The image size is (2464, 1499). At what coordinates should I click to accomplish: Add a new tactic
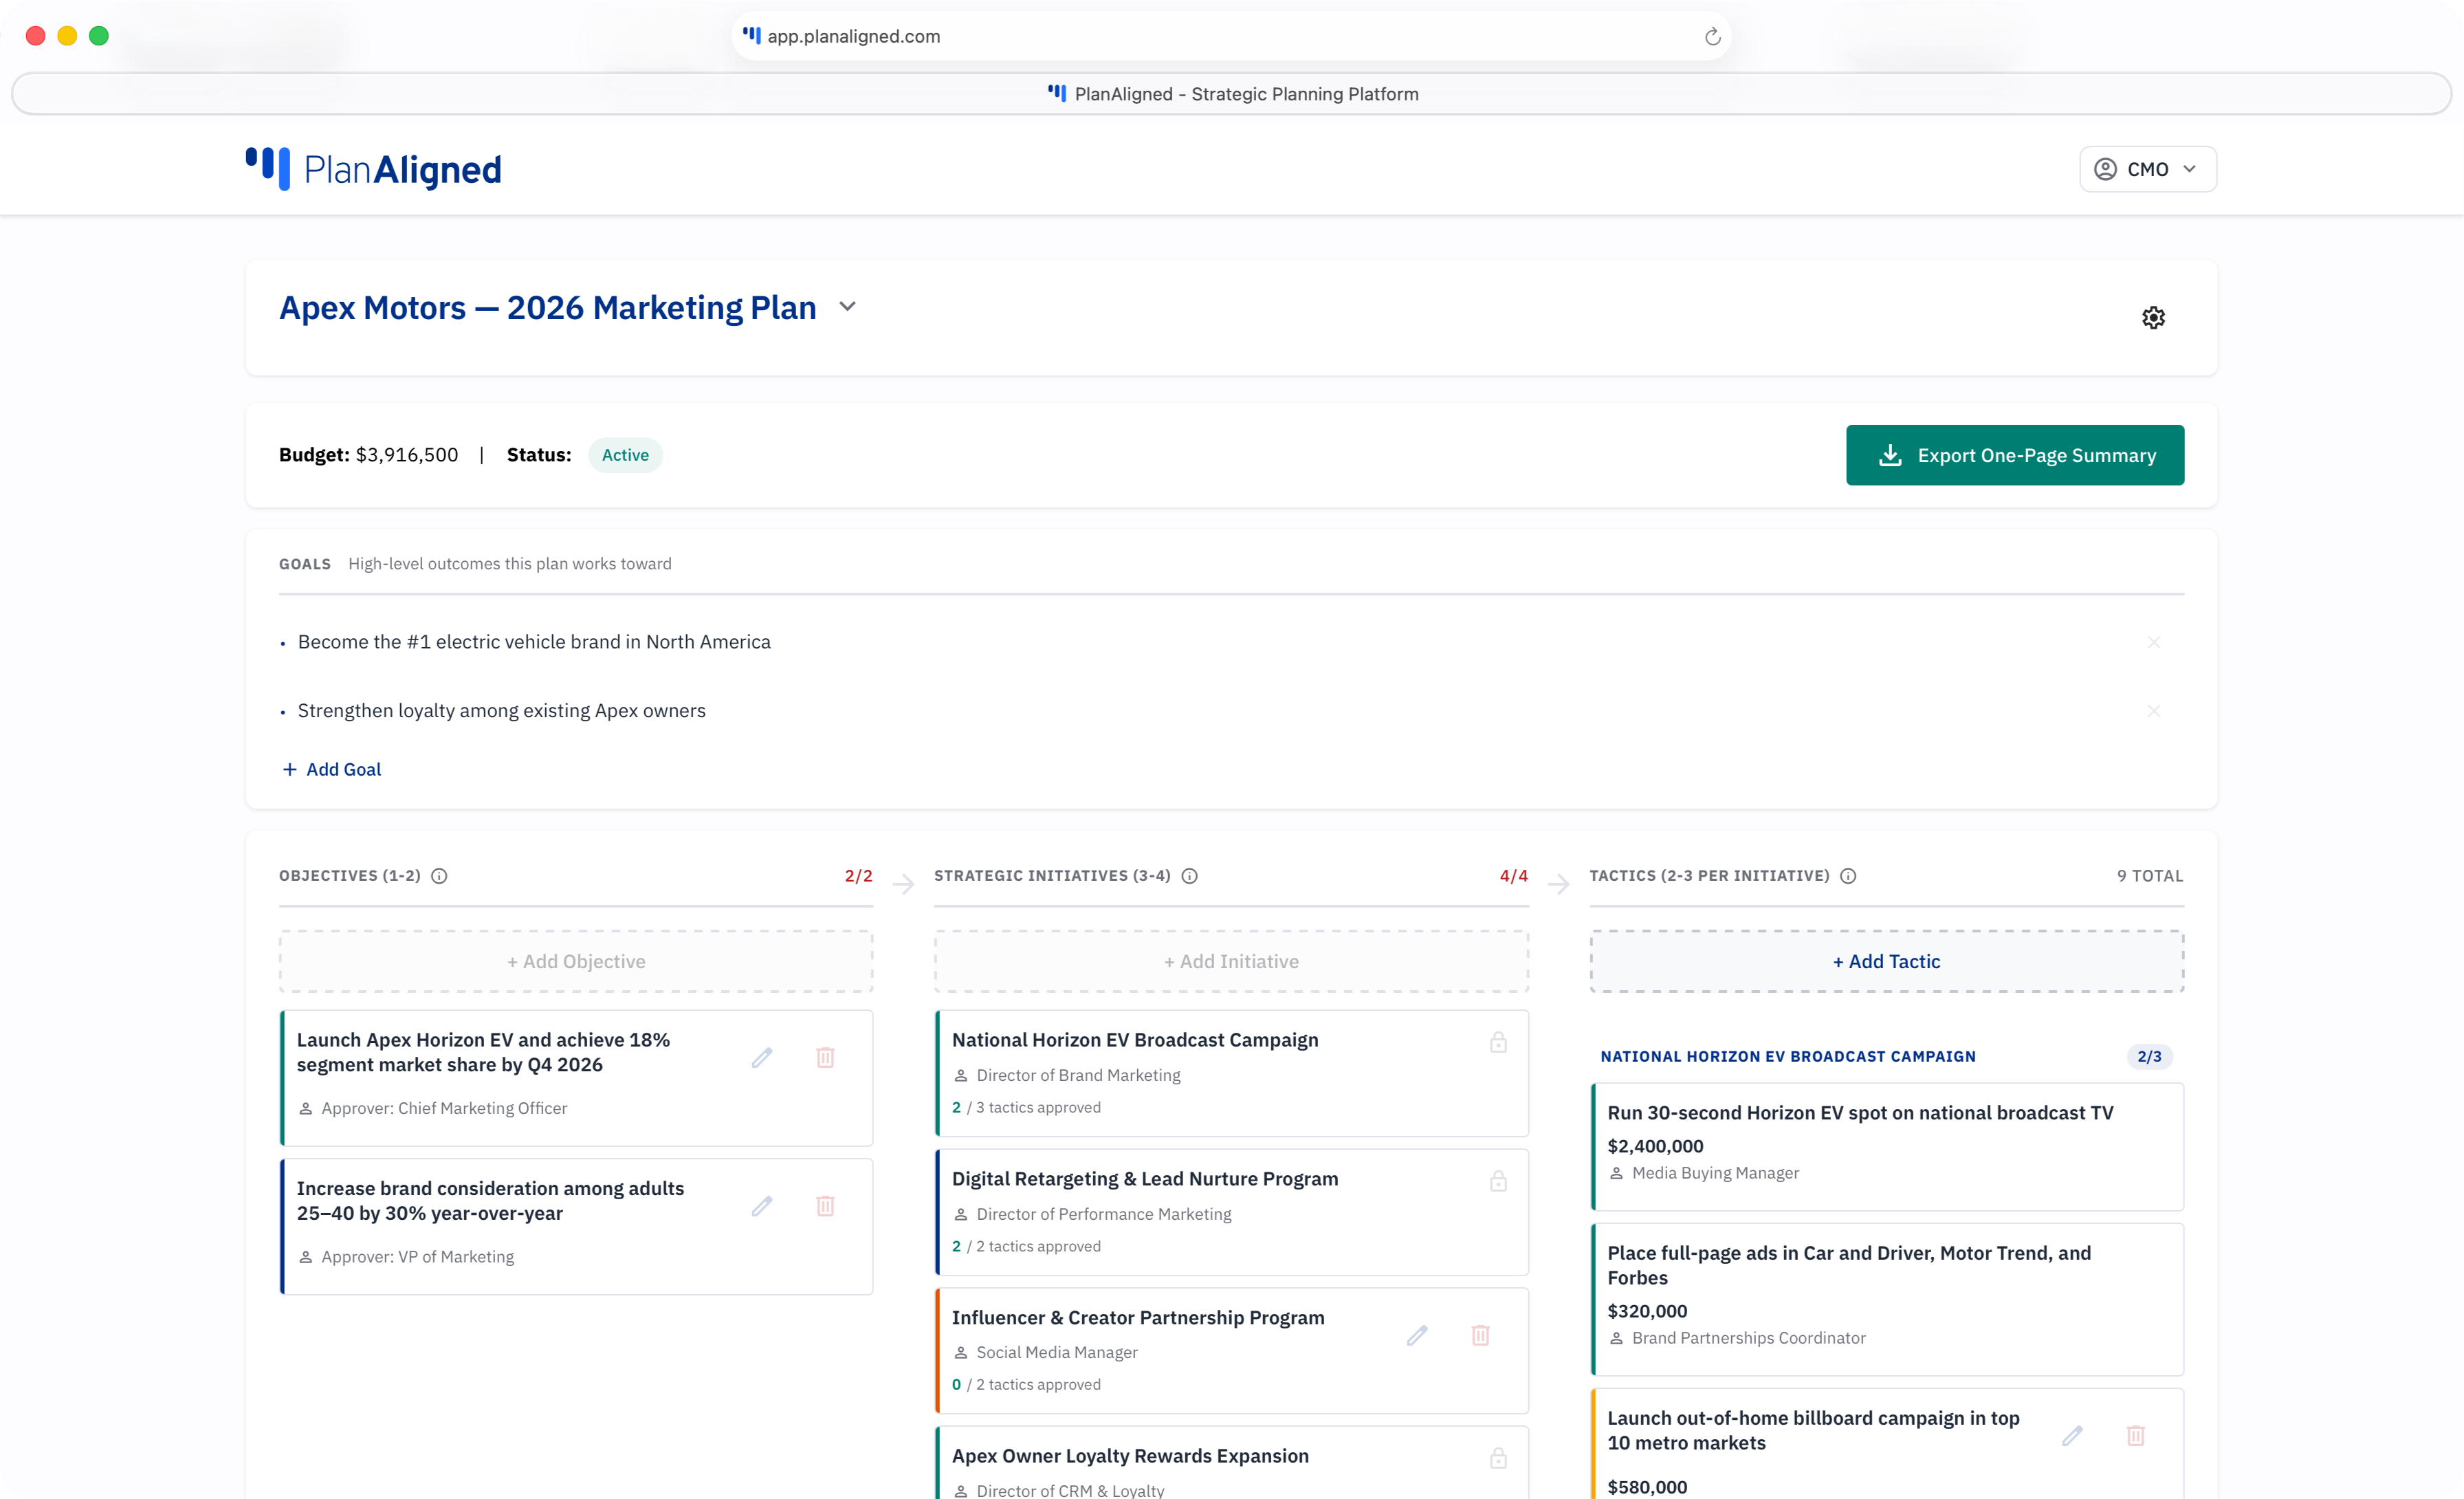pyautogui.click(x=1886, y=961)
